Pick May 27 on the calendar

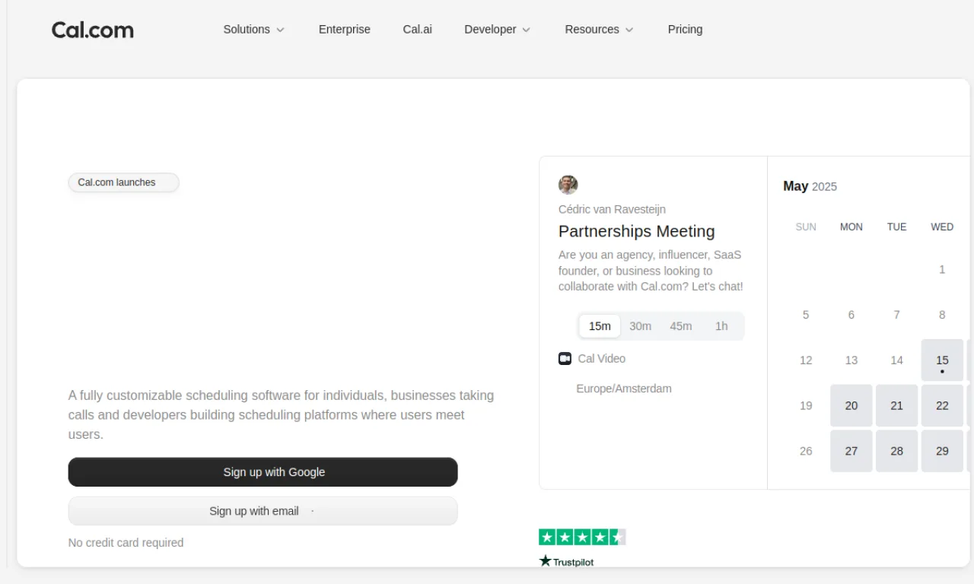click(851, 451)
